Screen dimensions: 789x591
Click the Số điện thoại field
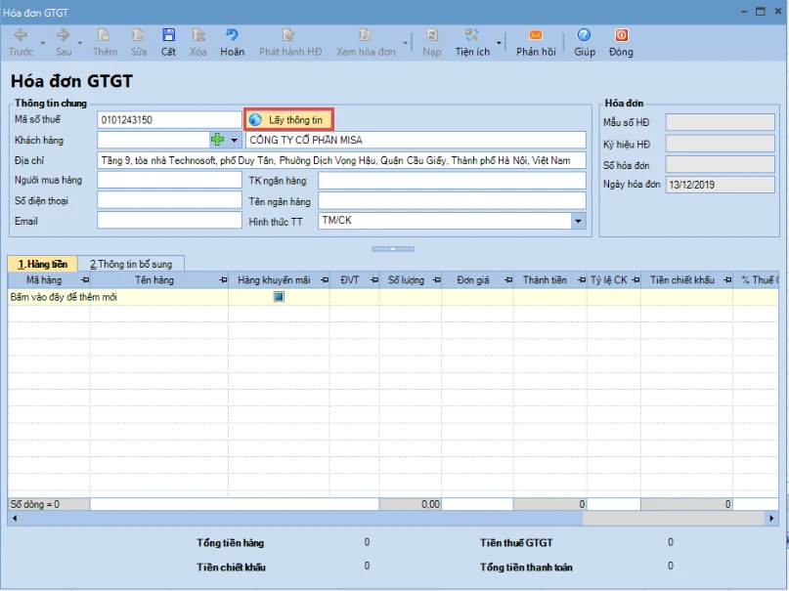click(x=169, y=200)
